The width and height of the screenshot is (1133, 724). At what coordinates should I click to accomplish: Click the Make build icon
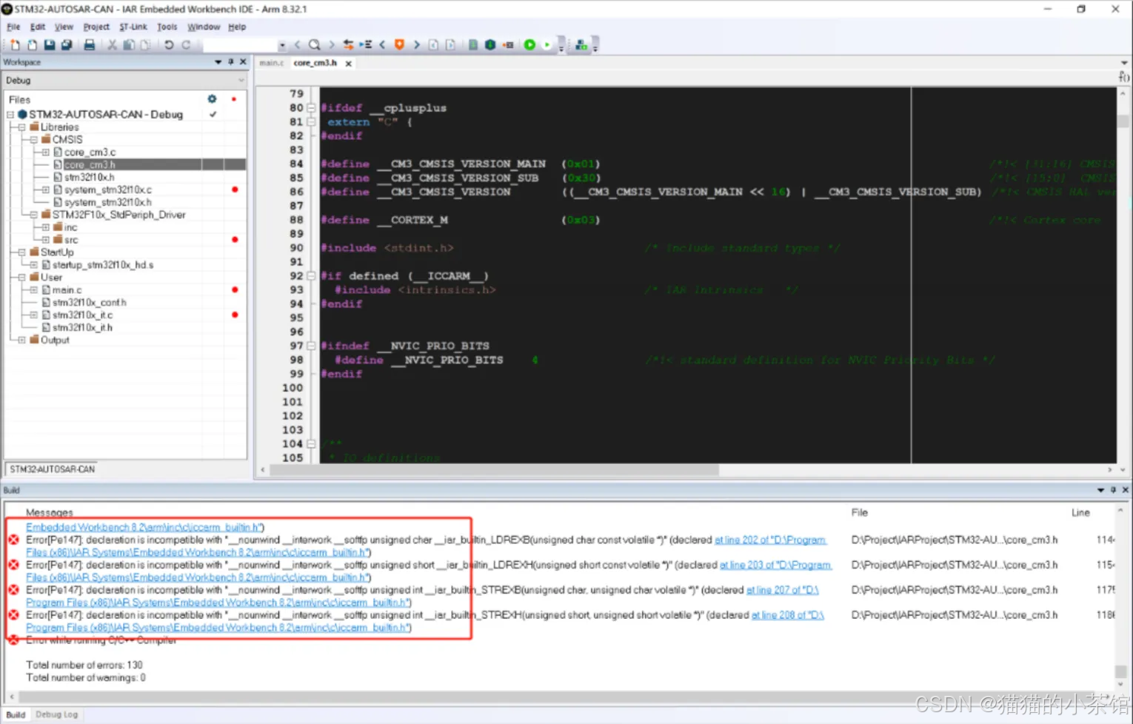pos(490,45)
